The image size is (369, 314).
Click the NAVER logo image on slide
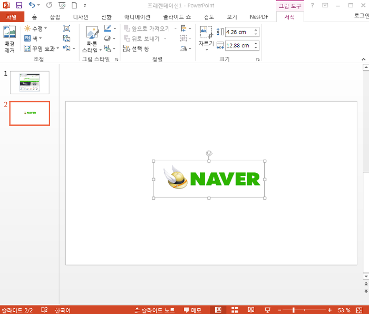(x=209, y=180)
